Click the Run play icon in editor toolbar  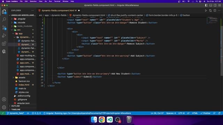tap(206, 10)
